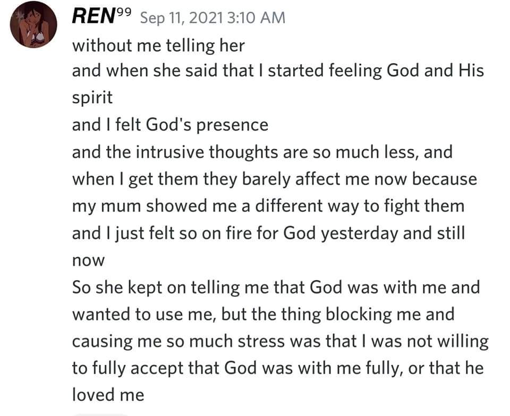Select the line starting "So she kept on"
510x416 pixels.
click(x=276, y=287)
